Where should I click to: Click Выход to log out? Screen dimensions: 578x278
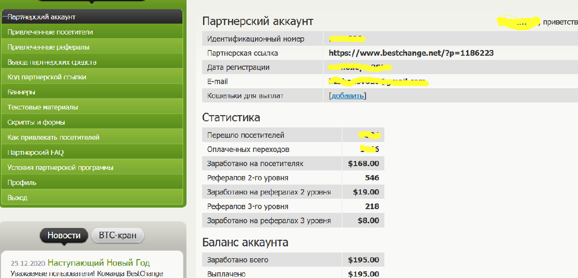coord(92,198)
